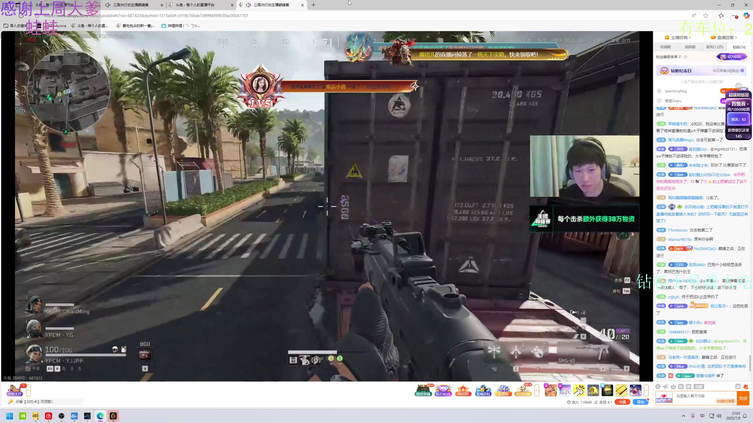Open NetEase Cloud Music in taskbar

point(49,416)
